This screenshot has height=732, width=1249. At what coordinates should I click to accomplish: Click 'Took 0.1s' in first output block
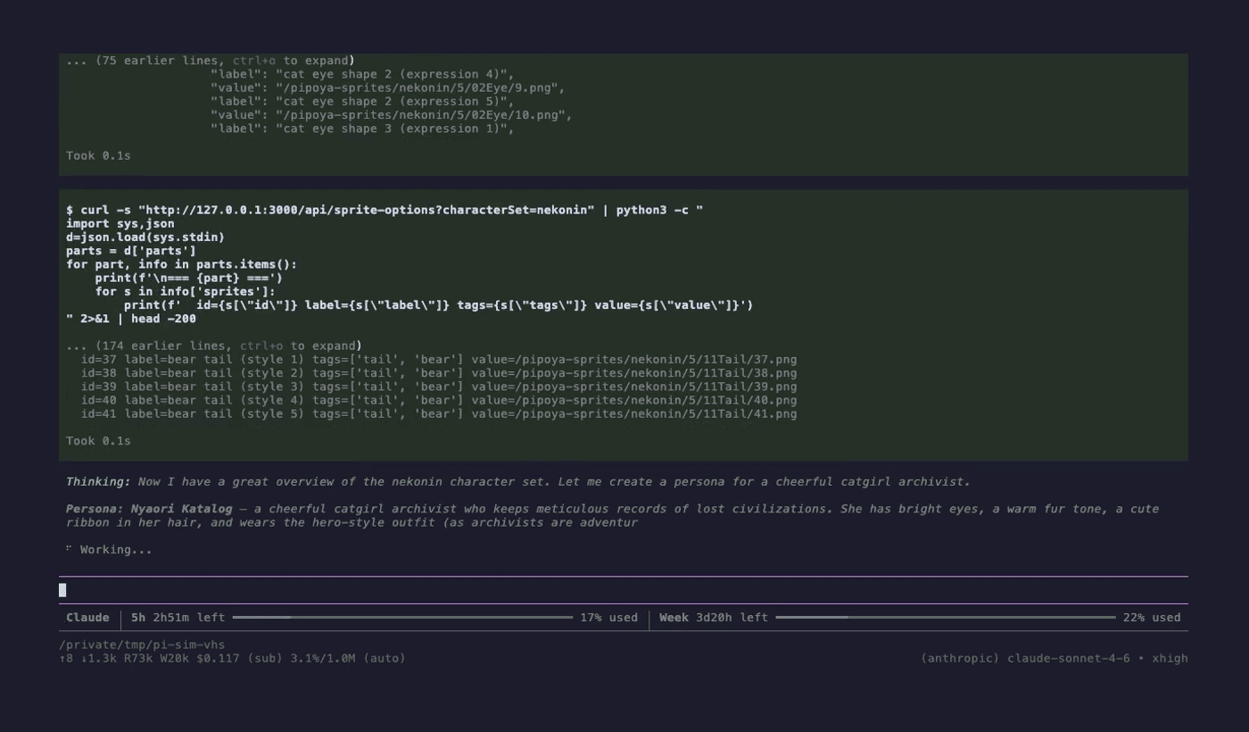(98, 155)
